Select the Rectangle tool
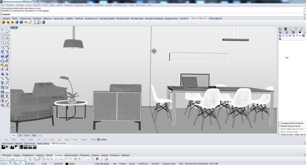 pos(7,43)
